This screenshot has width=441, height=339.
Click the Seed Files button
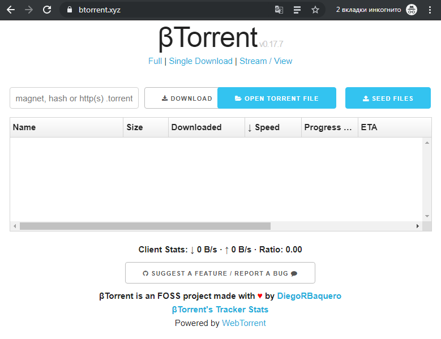[x=388, y=98]
